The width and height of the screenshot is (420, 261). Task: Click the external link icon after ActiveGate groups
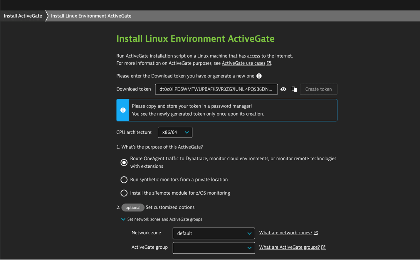[x=323, y=247]
